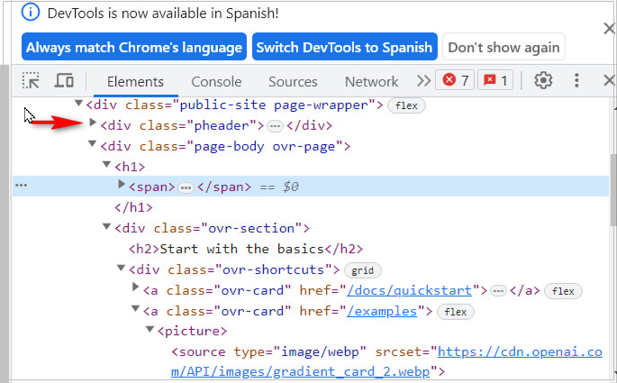Click the ellipsis left of the span row
617x383 pixels.
pos(22,186)
